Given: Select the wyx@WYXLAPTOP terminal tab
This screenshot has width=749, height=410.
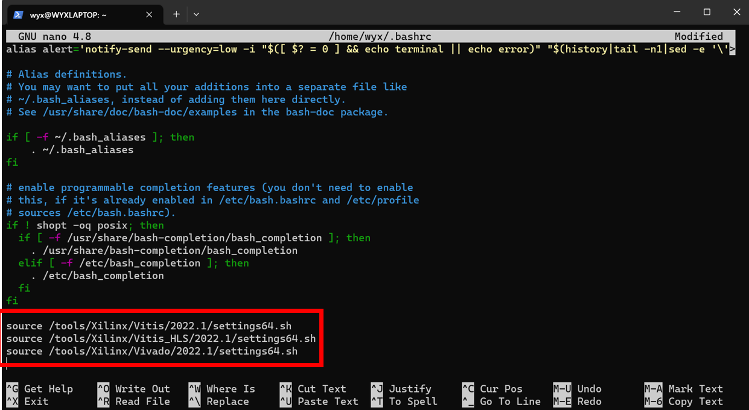Looking at the screenshot, I should (x=84, y=14).
